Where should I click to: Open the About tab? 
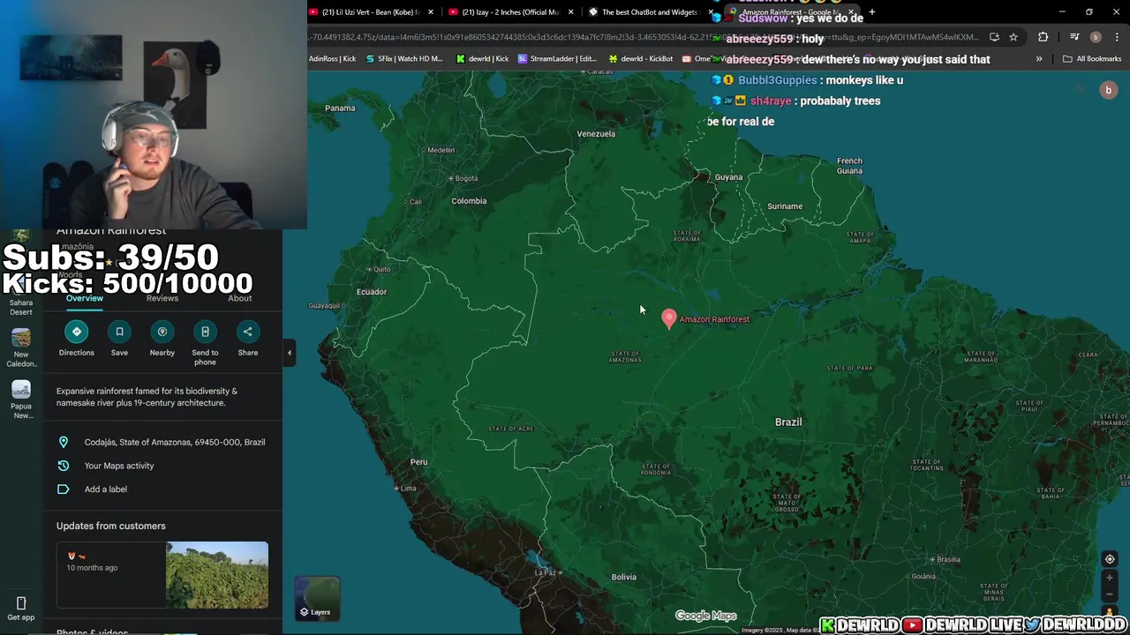pyautogui.click(x=240, y=298)
